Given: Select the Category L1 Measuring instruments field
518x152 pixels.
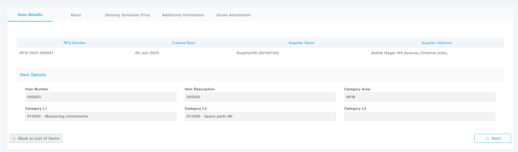Looking at the screenshot, I should pyautogui.click(x=101, y=116).
